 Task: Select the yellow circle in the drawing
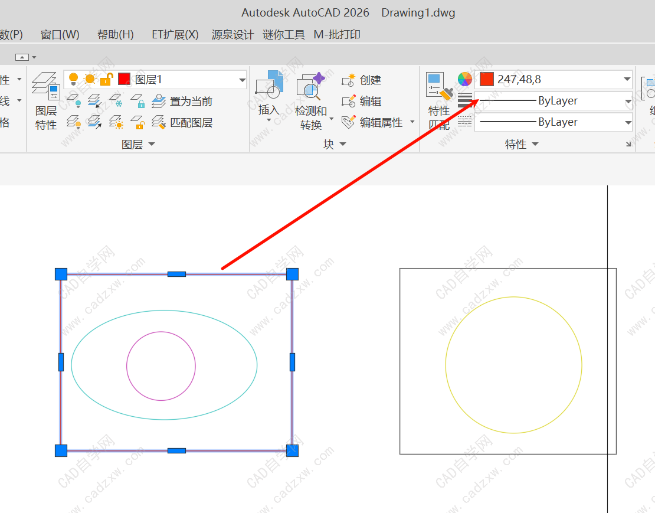[x=446, y=365]
